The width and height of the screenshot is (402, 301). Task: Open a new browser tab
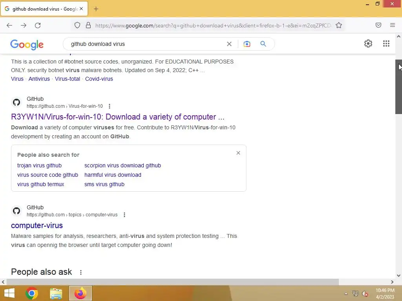tap(96, 9)
